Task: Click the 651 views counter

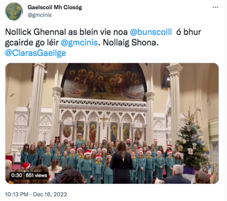Action: [37, 175]
